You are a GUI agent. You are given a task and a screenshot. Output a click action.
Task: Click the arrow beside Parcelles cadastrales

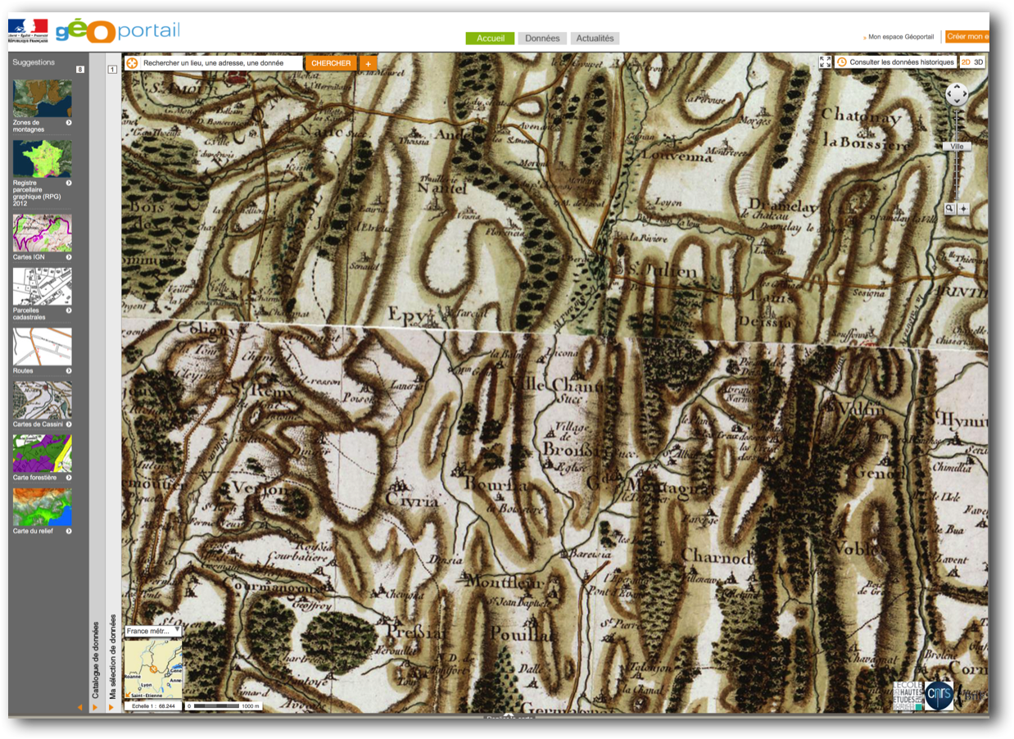coord(68,311)
